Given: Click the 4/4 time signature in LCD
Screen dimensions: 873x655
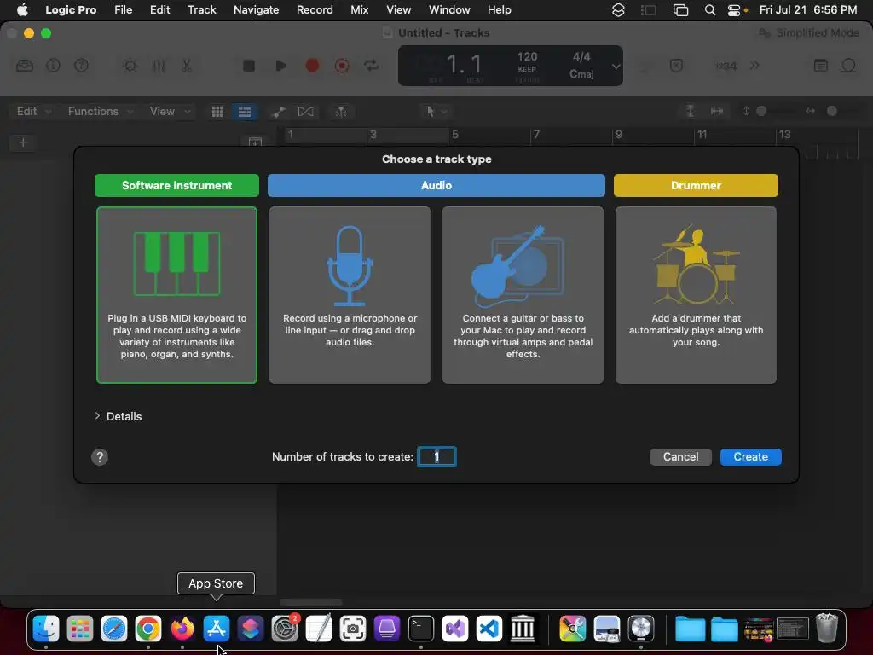Looking at the screenshot, I should [x=581, y=57].
